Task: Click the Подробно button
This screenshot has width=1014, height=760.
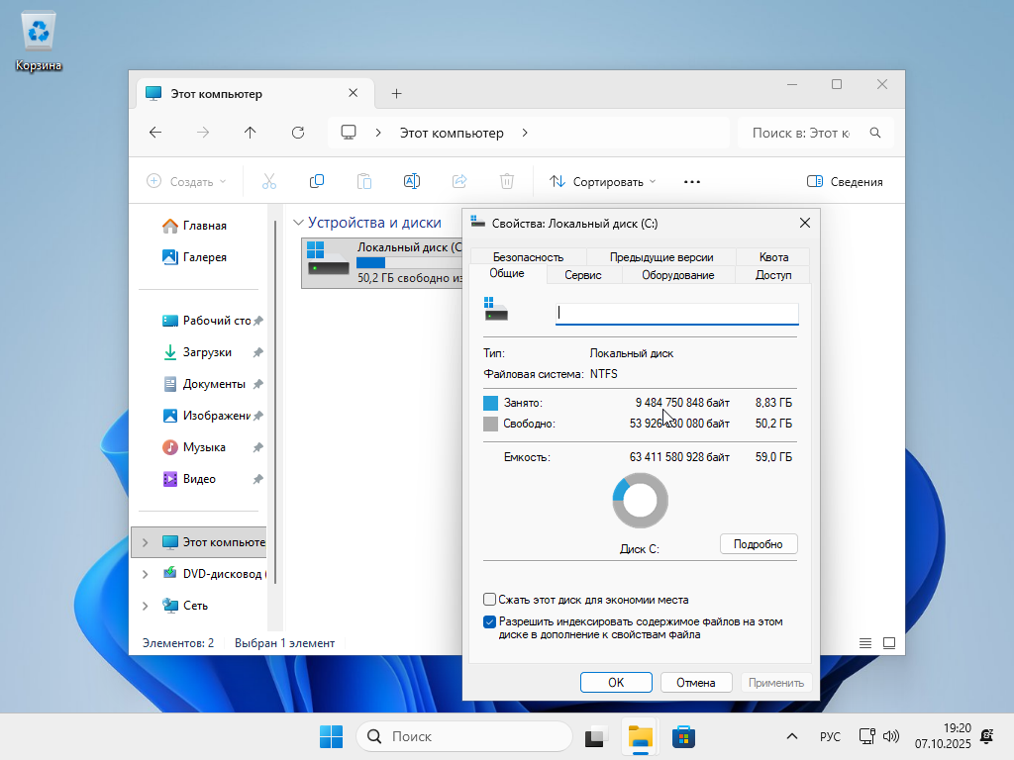Action: (758, 544)
